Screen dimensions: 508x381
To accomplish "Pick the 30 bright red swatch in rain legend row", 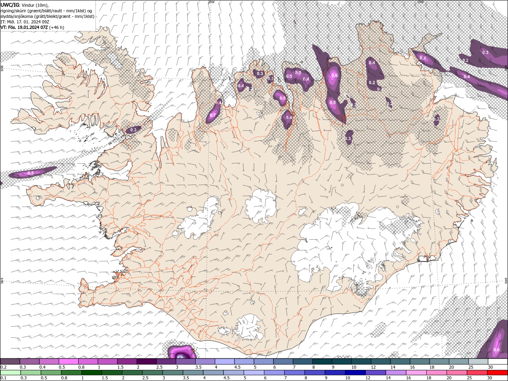I will coord(497,373).
